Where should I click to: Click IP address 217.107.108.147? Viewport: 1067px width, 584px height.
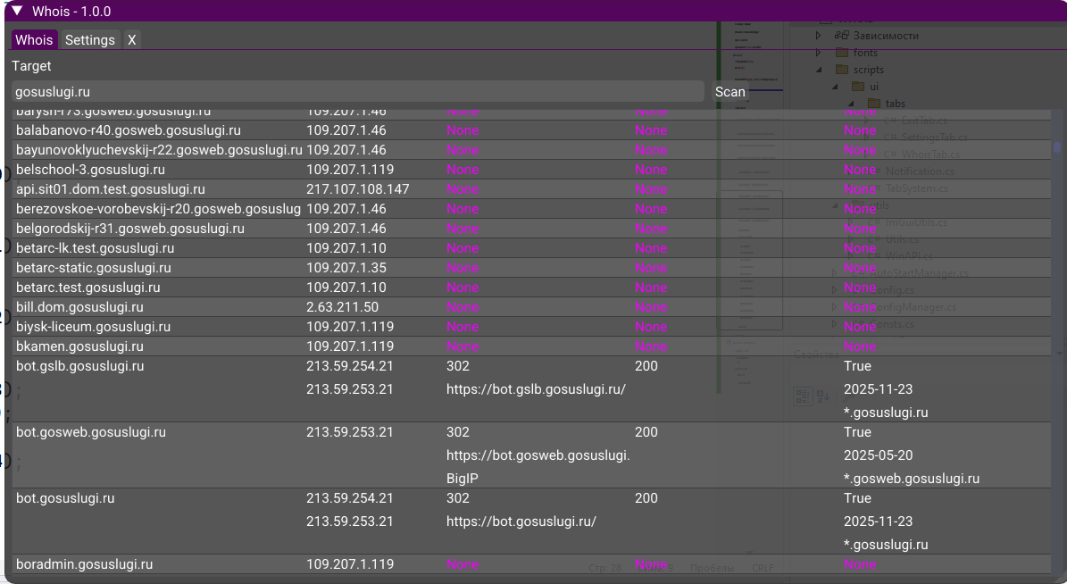point(358,189)
